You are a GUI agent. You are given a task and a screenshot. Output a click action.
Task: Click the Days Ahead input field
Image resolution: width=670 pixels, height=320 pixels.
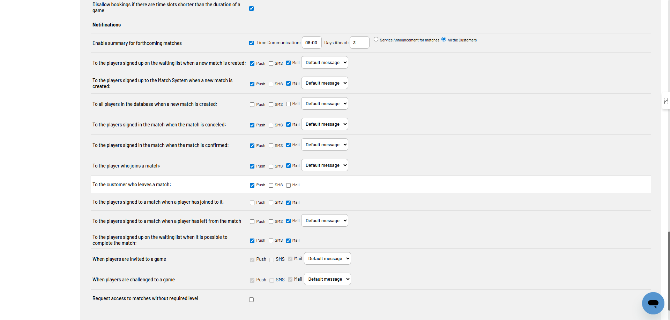pyautogui.click(x=359, y=42)
